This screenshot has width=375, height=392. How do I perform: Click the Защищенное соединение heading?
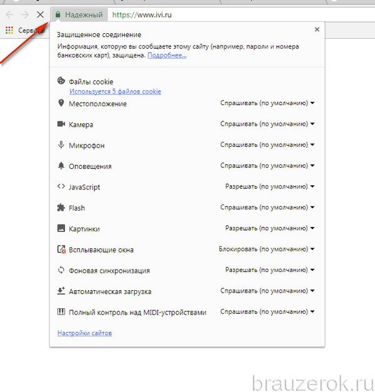pyautogui.click(x=99, y=35)
